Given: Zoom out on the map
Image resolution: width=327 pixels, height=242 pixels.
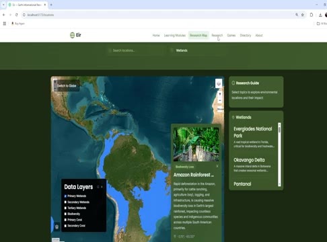Looking at the screenshot, I should pyautogui.click(x=220, y=100).
